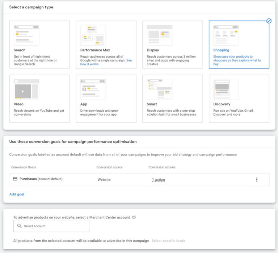The height and width of the screenshot is (253, 278).
Task: Click the '1 action' conversion actions link
Action: click(x=158, y=180)
